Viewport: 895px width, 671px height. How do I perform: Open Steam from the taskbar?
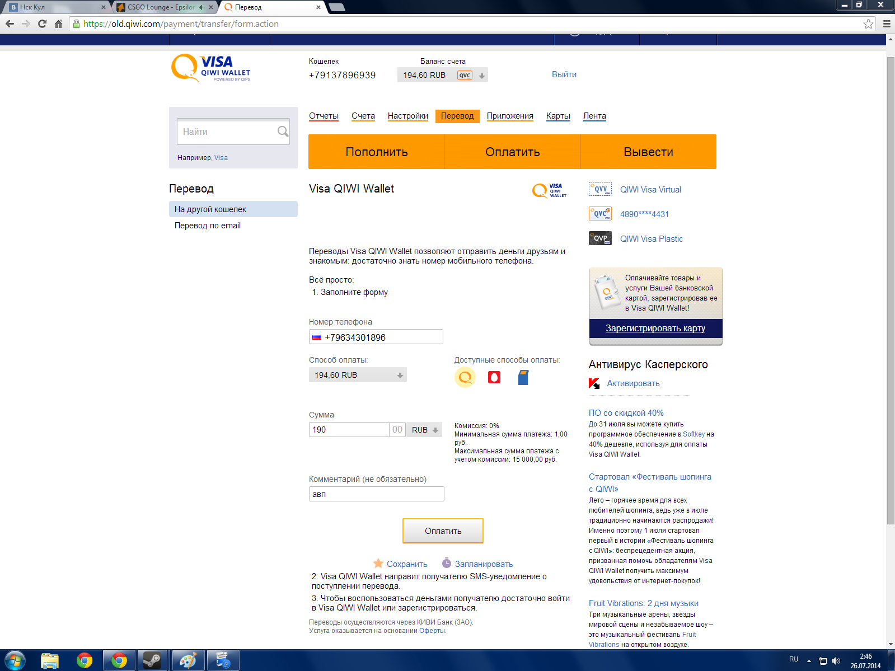tap(152, 660)
